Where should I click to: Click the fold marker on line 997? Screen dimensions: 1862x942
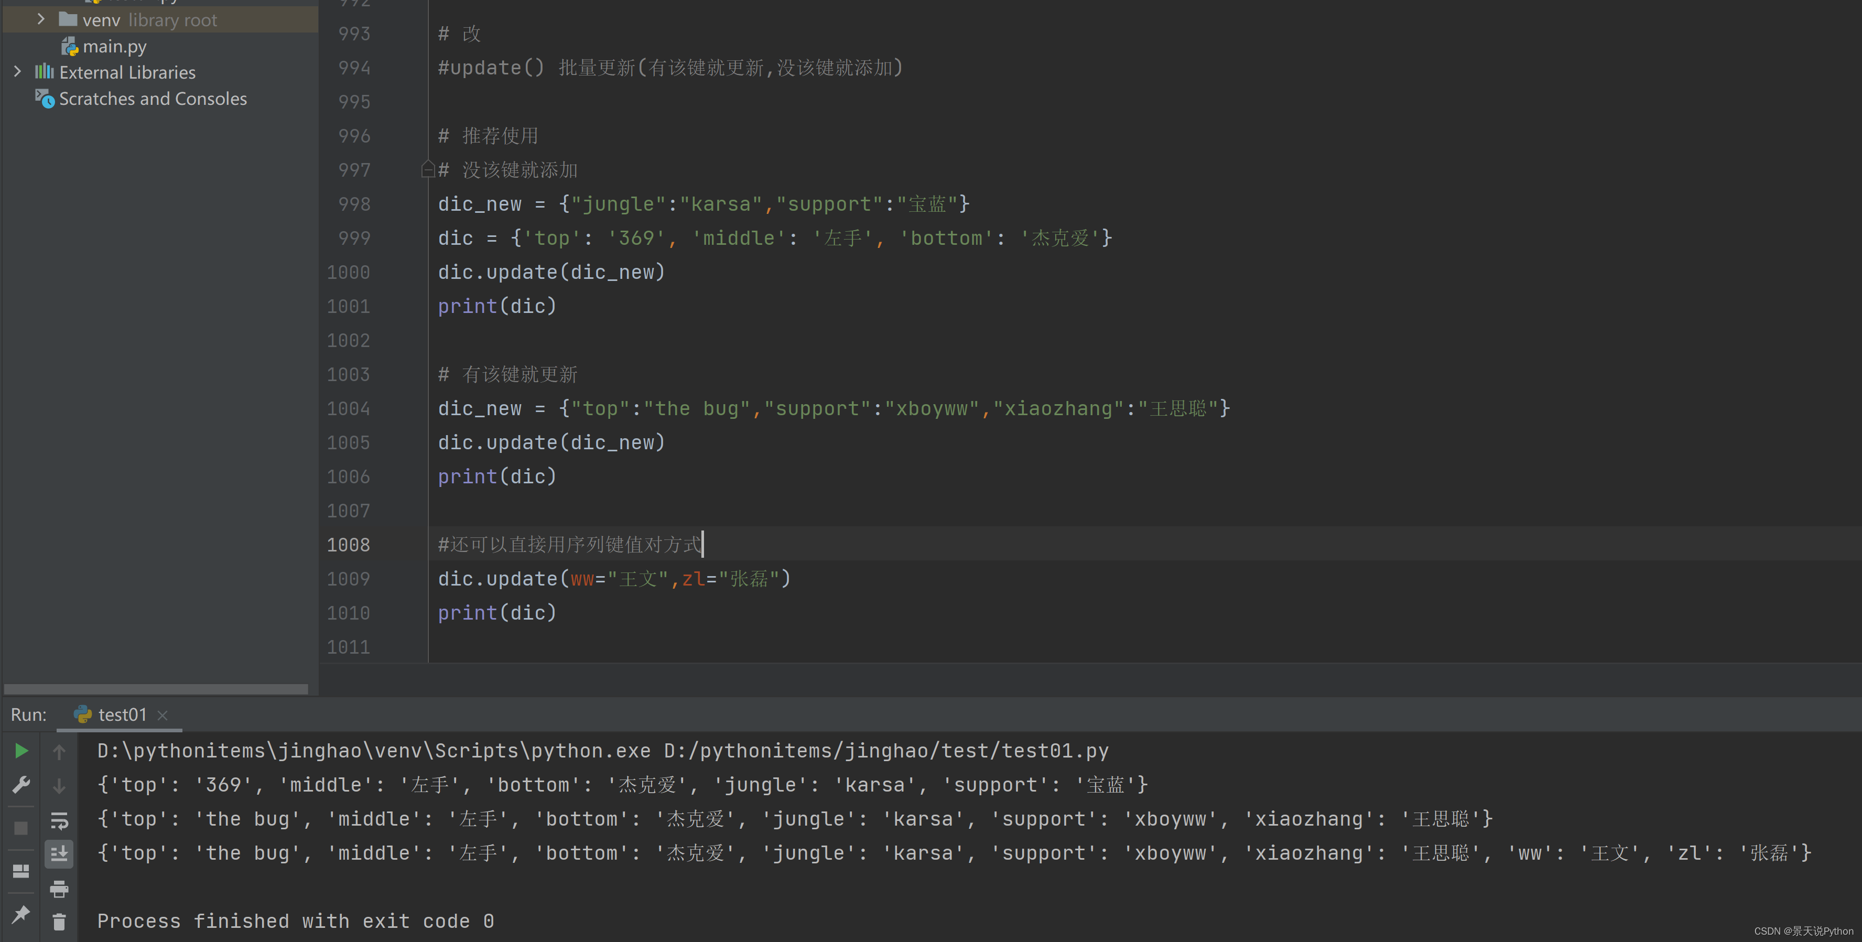click(x=427, y=170)
